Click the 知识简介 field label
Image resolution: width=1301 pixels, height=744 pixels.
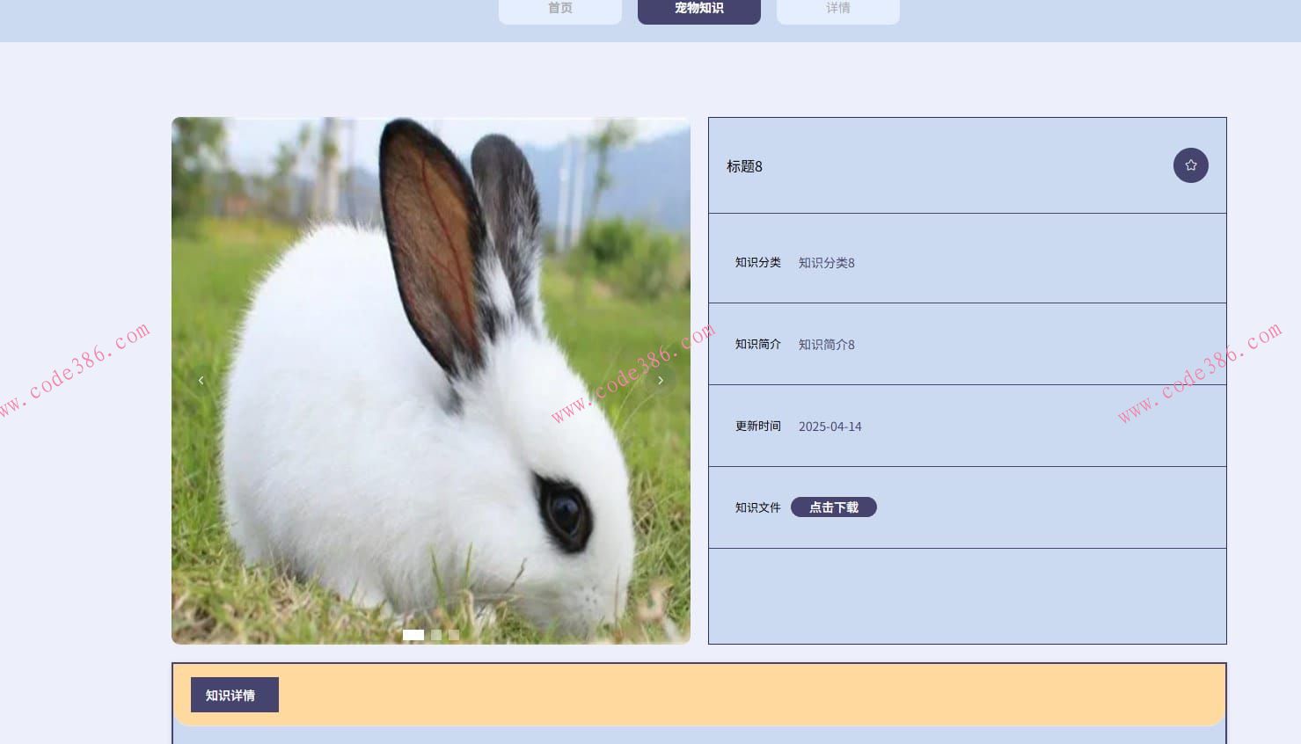click(757, 345)
